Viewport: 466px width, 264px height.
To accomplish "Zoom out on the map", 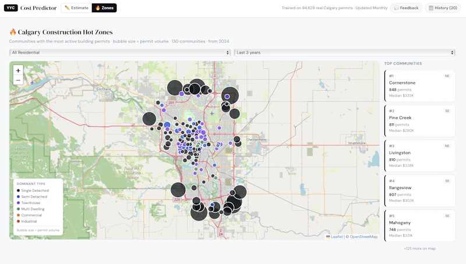I will [18, 80].
